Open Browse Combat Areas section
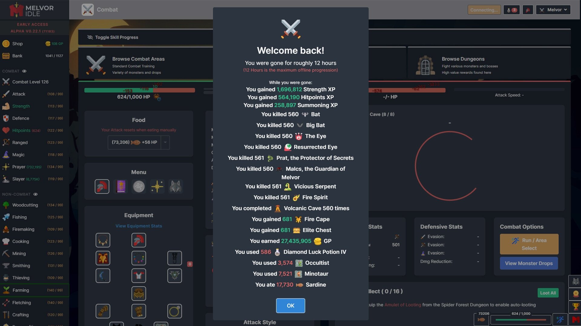This screenshot has width=581, height=326. (138, 65)
